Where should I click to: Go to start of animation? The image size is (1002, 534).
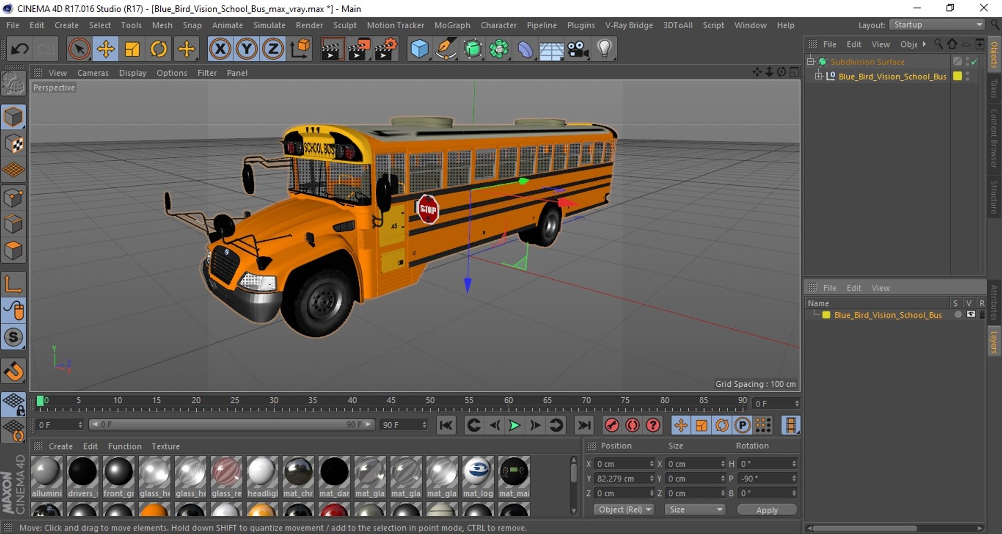[446, 425]
